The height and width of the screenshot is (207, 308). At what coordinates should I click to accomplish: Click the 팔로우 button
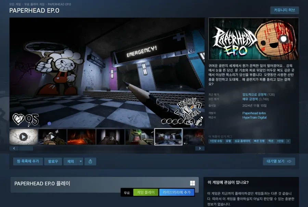tap(53, 161)
